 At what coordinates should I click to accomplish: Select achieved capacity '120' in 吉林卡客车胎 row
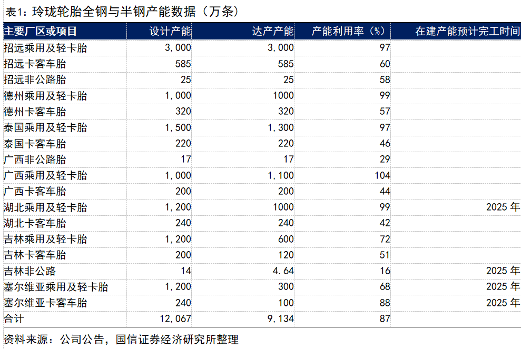(286, 255)
